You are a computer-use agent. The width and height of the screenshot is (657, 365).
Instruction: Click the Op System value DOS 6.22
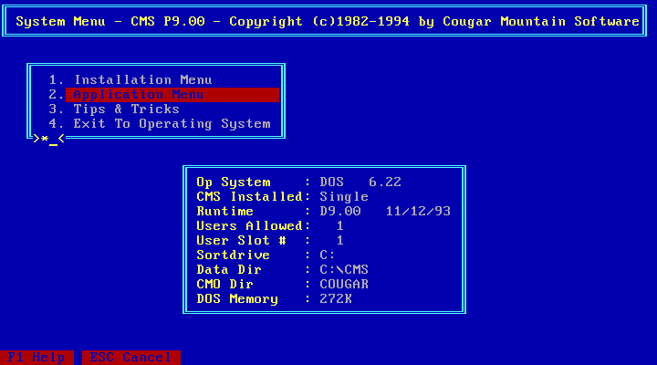click(x=360, y=182)
